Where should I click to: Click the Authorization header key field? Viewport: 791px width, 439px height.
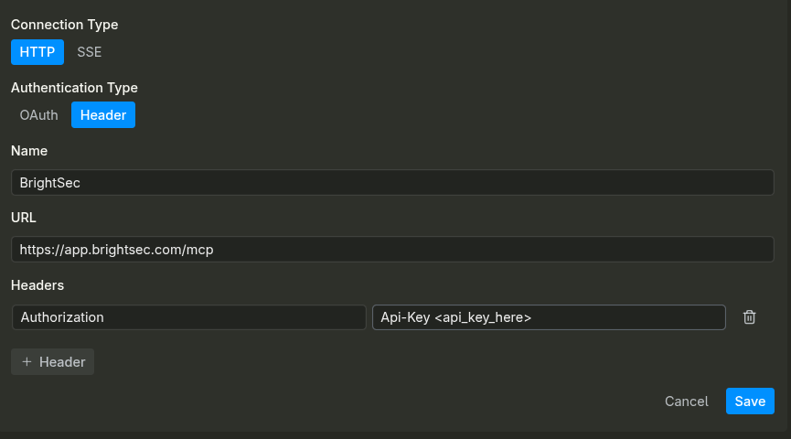tap(188, 317)
